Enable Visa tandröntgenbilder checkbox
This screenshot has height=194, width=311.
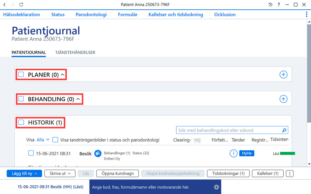[x=55, y=140]
